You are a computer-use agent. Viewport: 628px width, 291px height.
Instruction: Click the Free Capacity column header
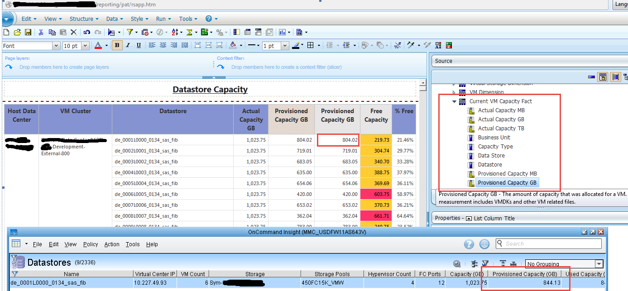point(376,115)
